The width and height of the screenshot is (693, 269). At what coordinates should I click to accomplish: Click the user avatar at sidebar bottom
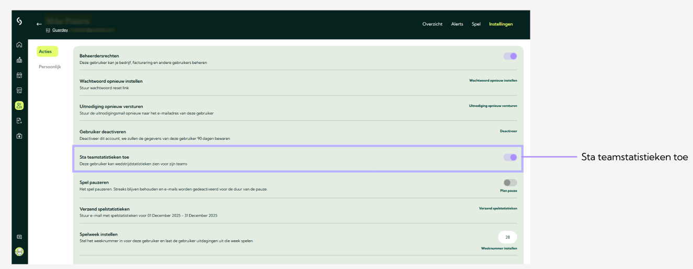(x=19, y=252)
